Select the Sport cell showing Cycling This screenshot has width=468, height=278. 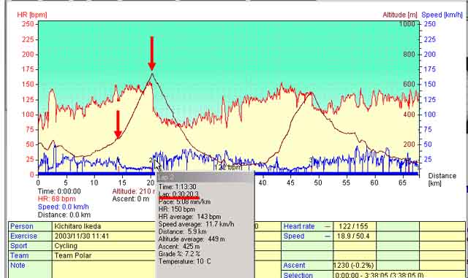[105, 246]
